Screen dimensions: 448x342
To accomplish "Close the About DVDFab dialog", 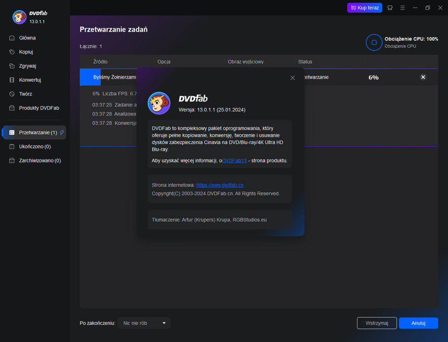I will (292, 78).
